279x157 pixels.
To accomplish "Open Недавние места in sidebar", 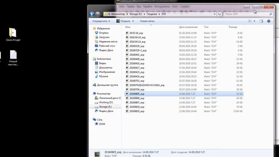I will click(106, 41).
